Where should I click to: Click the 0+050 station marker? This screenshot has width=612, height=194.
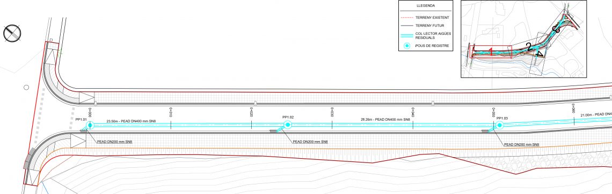pyautogui.click(x=493, y=112)
